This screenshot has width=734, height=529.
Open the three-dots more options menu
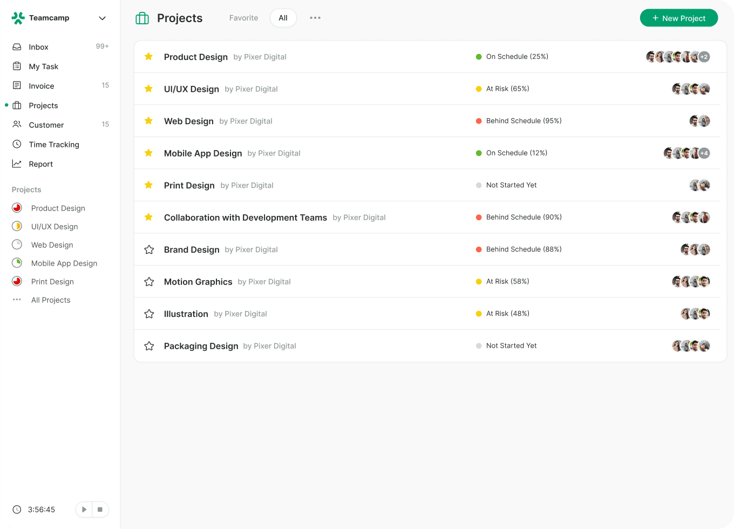[x=315, y=18]
